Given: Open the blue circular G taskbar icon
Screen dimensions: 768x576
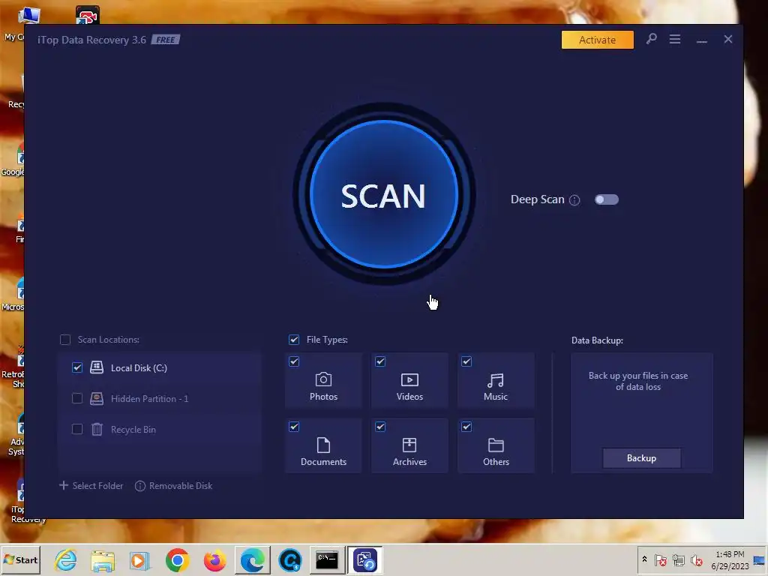Looking at the screenshot, I should point(290,560).
